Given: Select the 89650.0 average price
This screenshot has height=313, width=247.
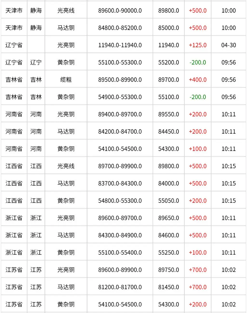Looking at the screenshot, I should pos(168,218).
